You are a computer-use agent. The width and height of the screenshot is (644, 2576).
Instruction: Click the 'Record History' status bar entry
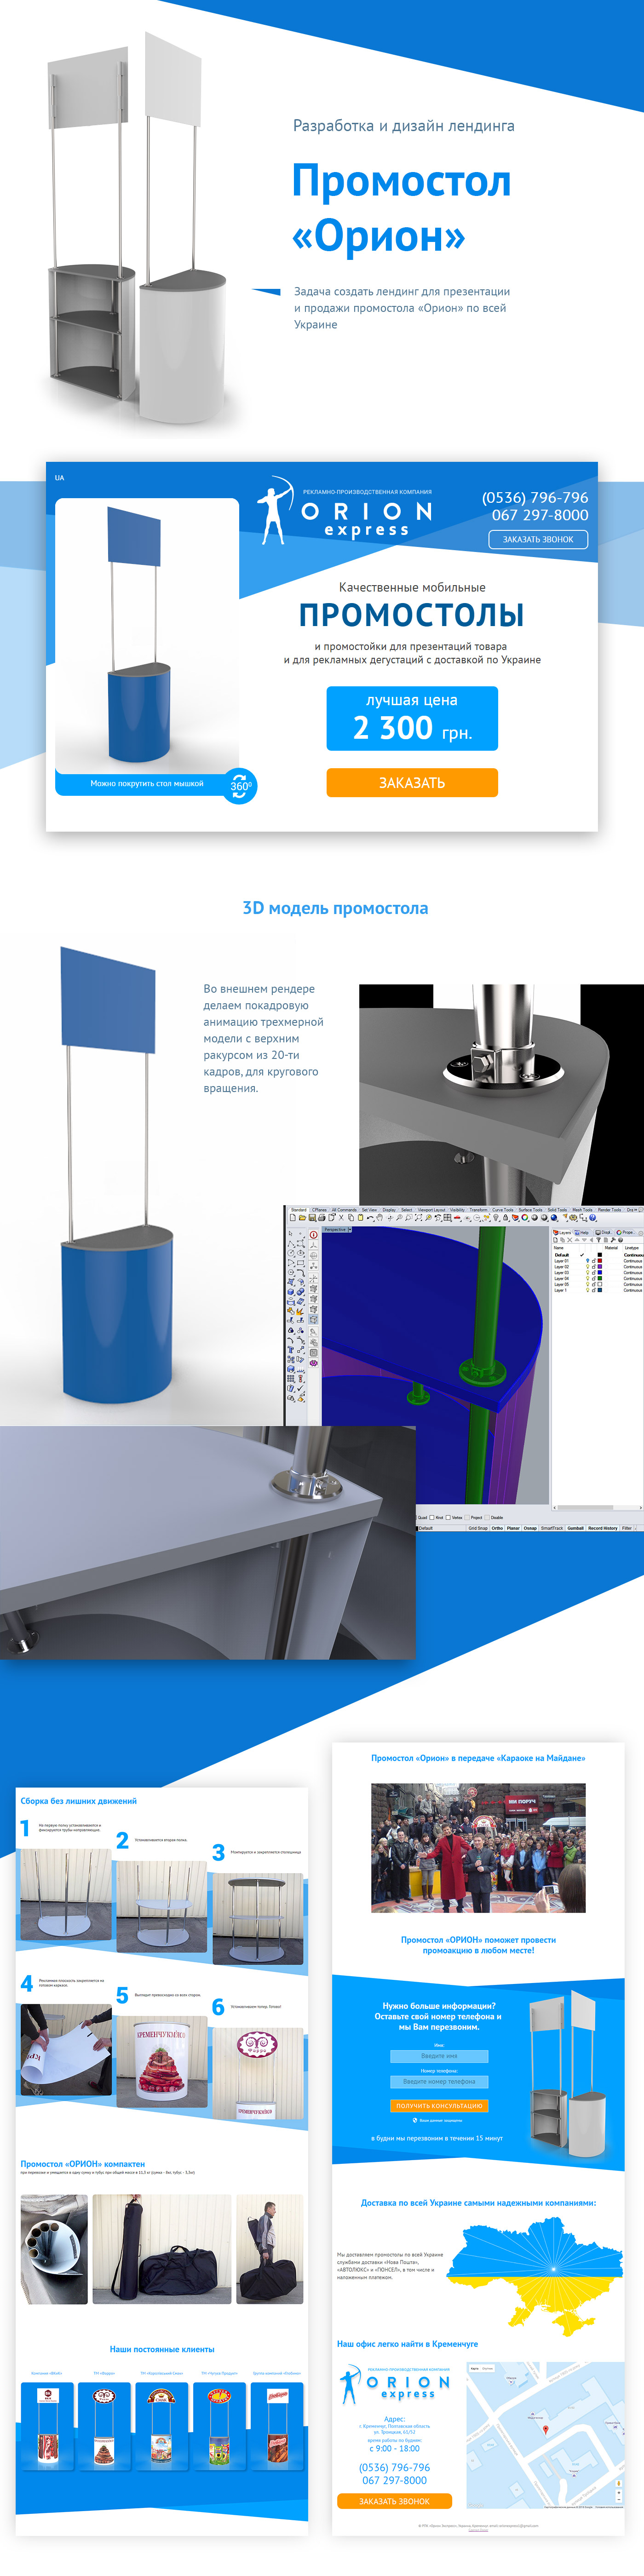coord(603,1528)
